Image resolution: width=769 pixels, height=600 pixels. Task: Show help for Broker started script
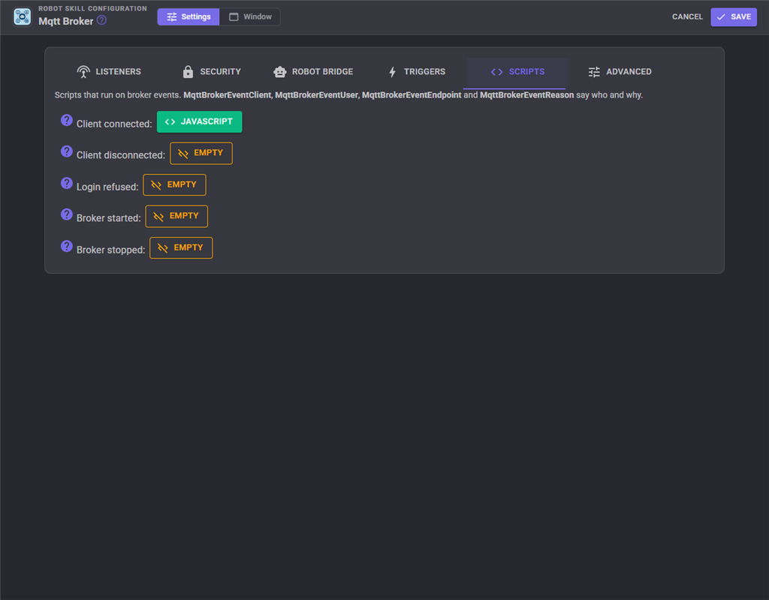67,214
